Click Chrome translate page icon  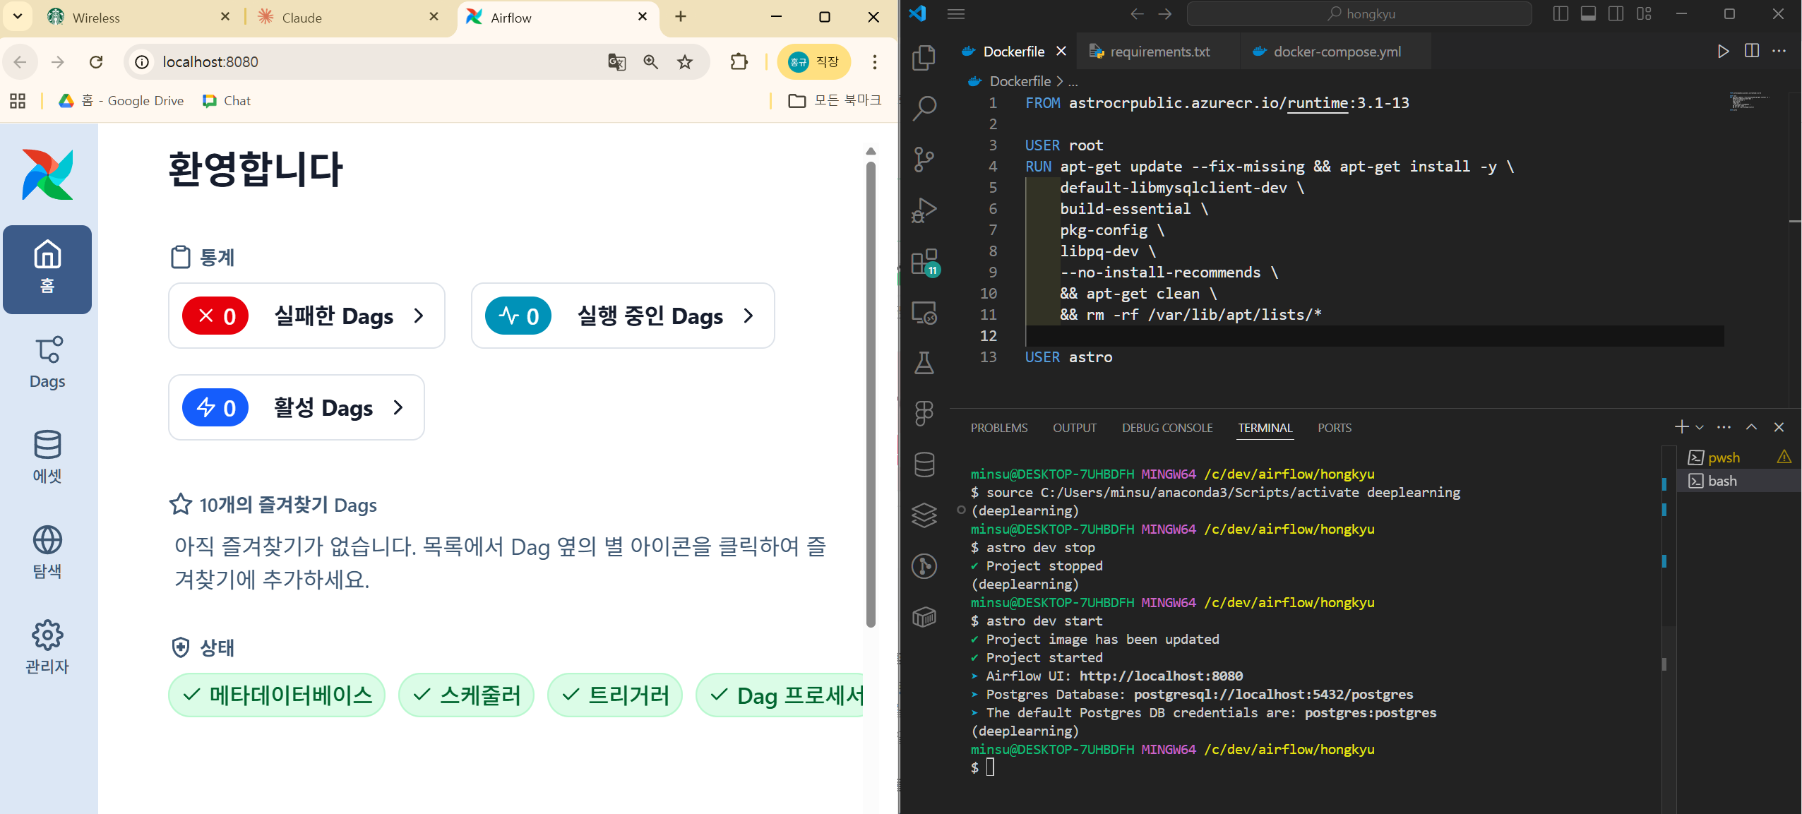tap(616, 62)
